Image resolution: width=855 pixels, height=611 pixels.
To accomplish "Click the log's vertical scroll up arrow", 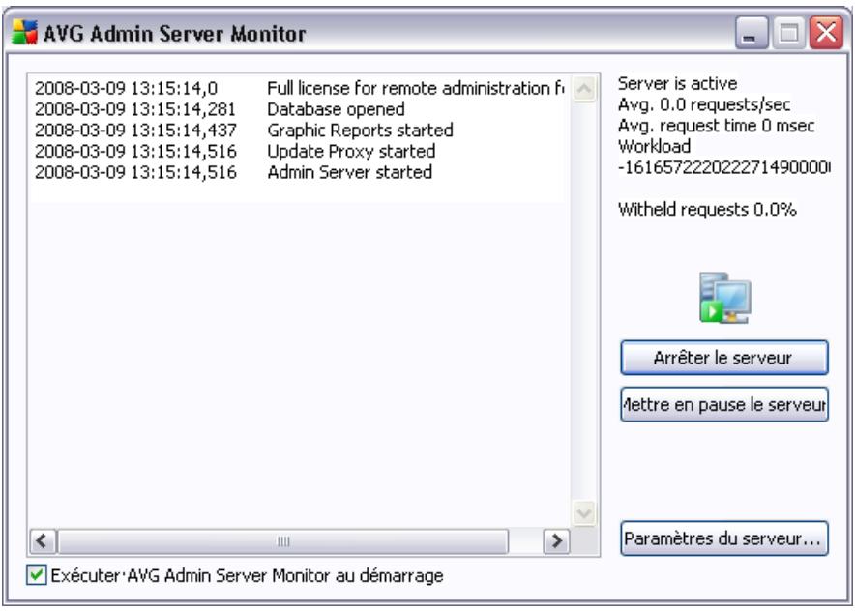I will click(x=584, y=89).
